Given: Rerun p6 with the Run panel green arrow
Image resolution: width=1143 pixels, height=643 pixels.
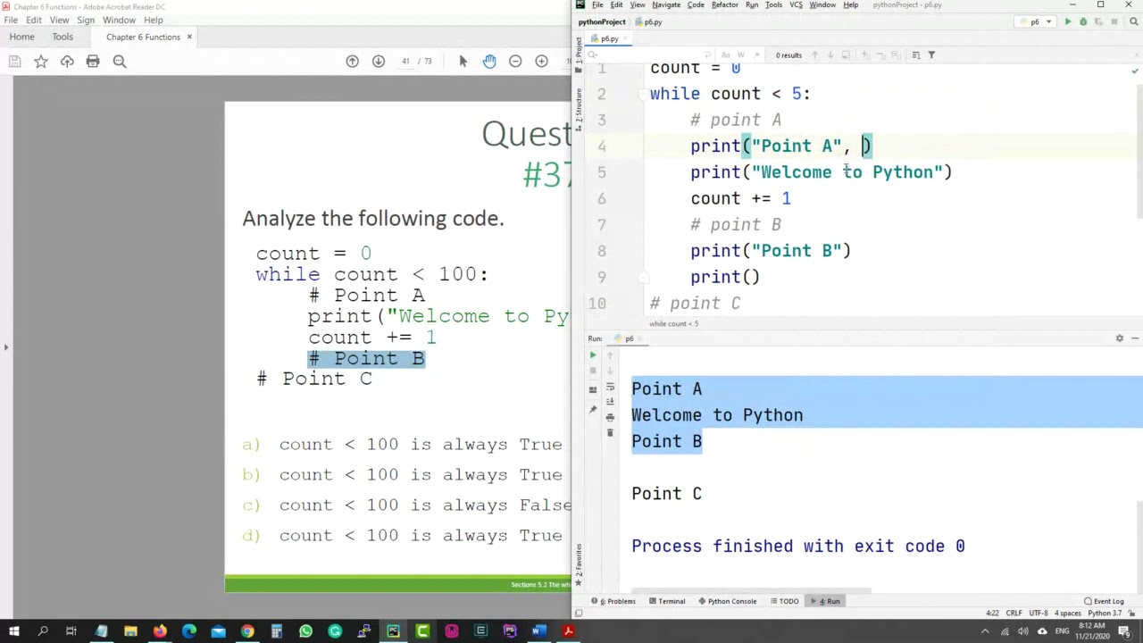Looking at the screenshot, I should point(592,355).
